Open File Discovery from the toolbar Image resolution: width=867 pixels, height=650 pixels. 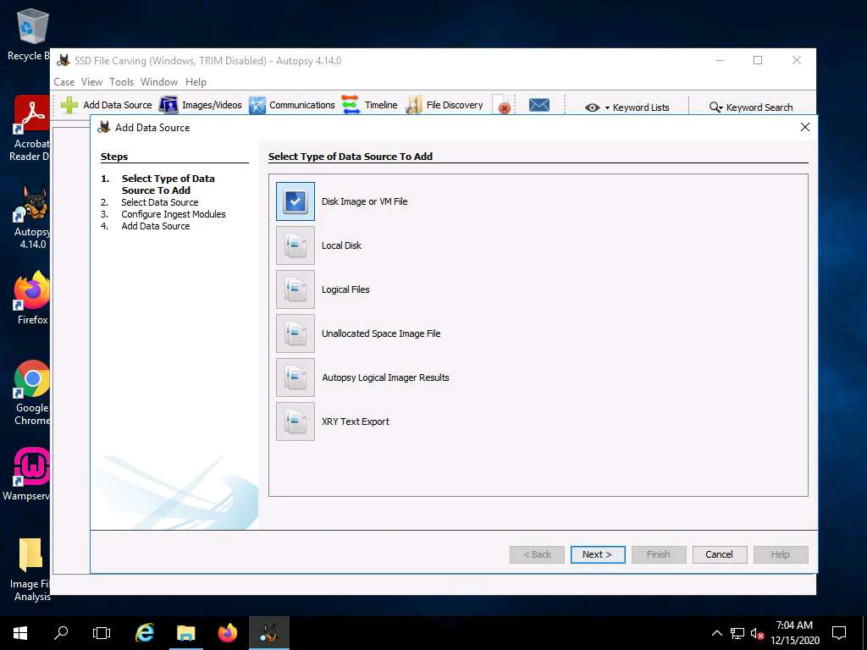[x=445, y=105]
